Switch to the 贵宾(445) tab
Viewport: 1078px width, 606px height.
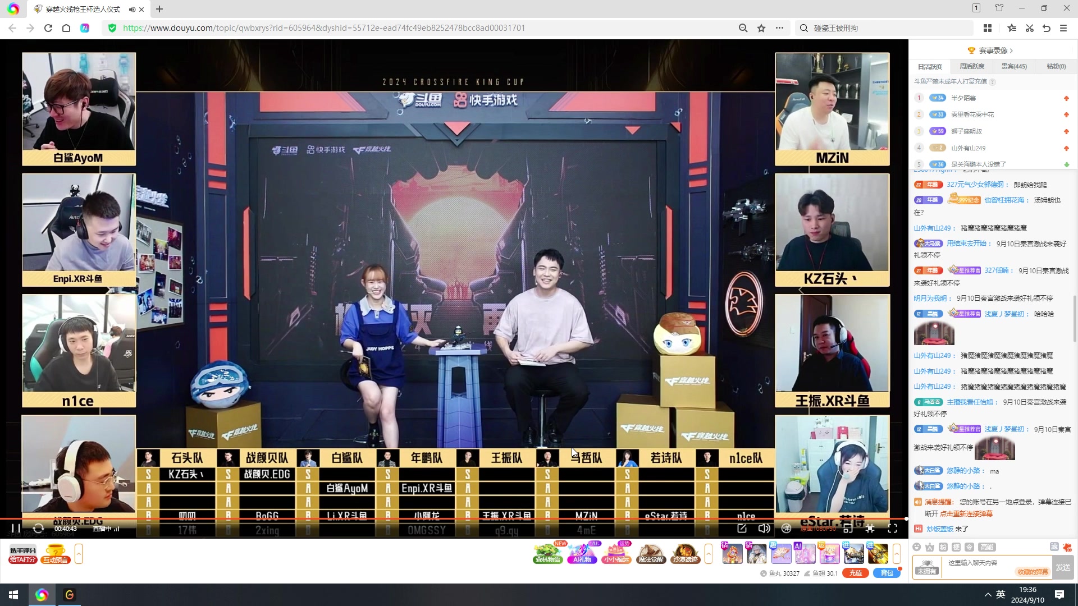(x=1014, y=66)
